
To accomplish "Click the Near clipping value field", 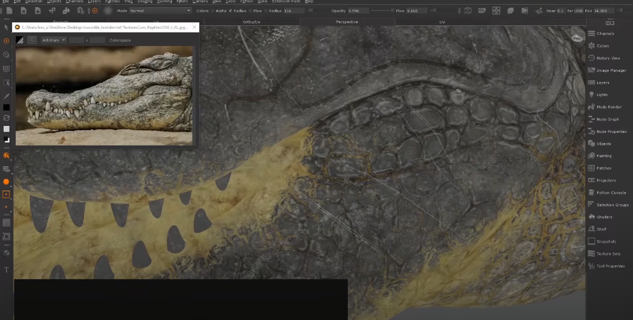I will [560, 11].
